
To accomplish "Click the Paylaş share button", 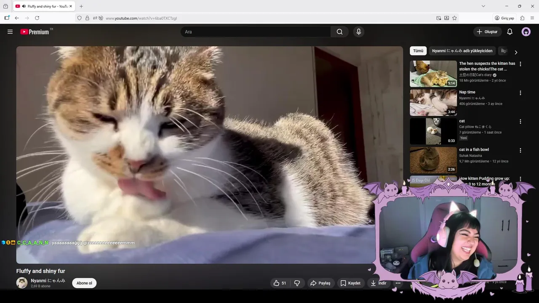I will point(320,283).
